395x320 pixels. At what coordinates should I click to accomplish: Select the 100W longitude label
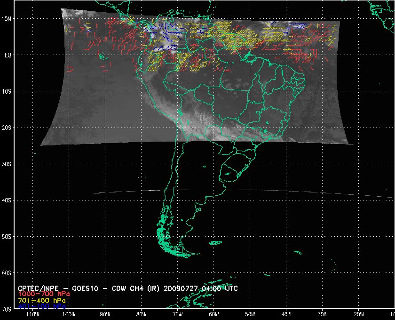(x=69, y=314)
